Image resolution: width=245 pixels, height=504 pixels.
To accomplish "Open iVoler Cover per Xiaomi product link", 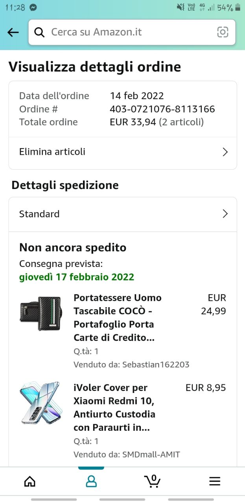I will pyautogui.click(x=114, y=408).
